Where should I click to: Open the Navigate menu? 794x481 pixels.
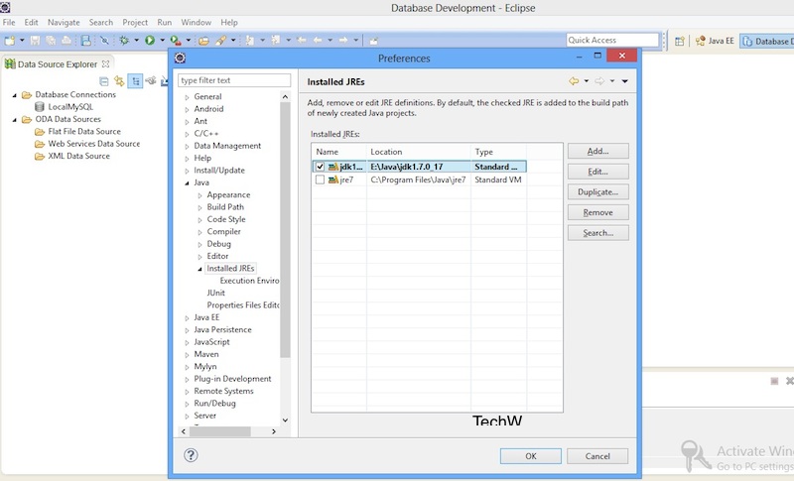pyautogui.click(x=64, y=22)
